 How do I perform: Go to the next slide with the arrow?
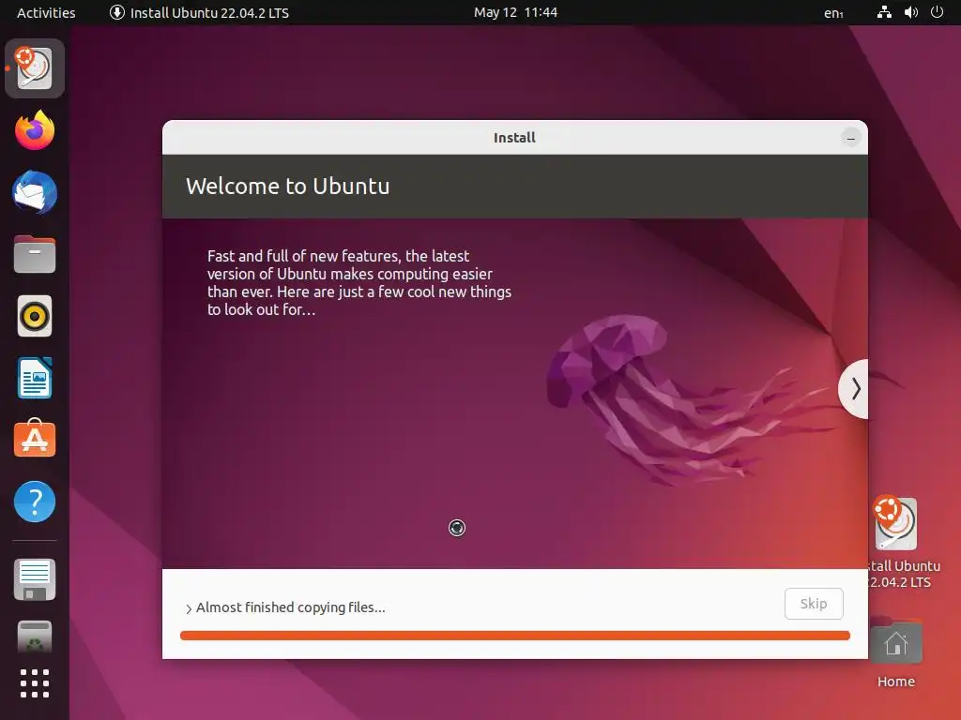[x=854, y=389]
